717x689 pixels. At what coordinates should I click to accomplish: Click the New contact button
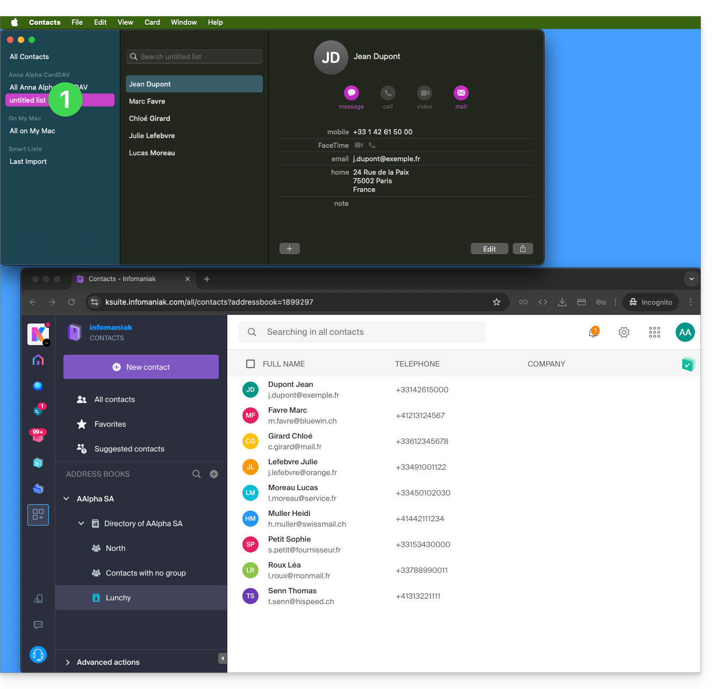(141, 367)
